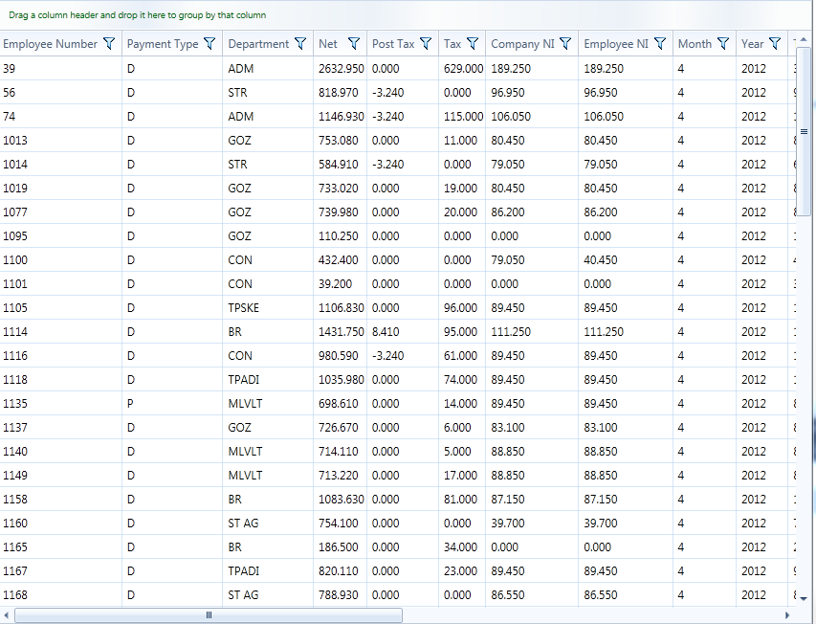Select Net value 980.590
The width and height of the screenshot is (816, 624).
click(x=341, y=355)
